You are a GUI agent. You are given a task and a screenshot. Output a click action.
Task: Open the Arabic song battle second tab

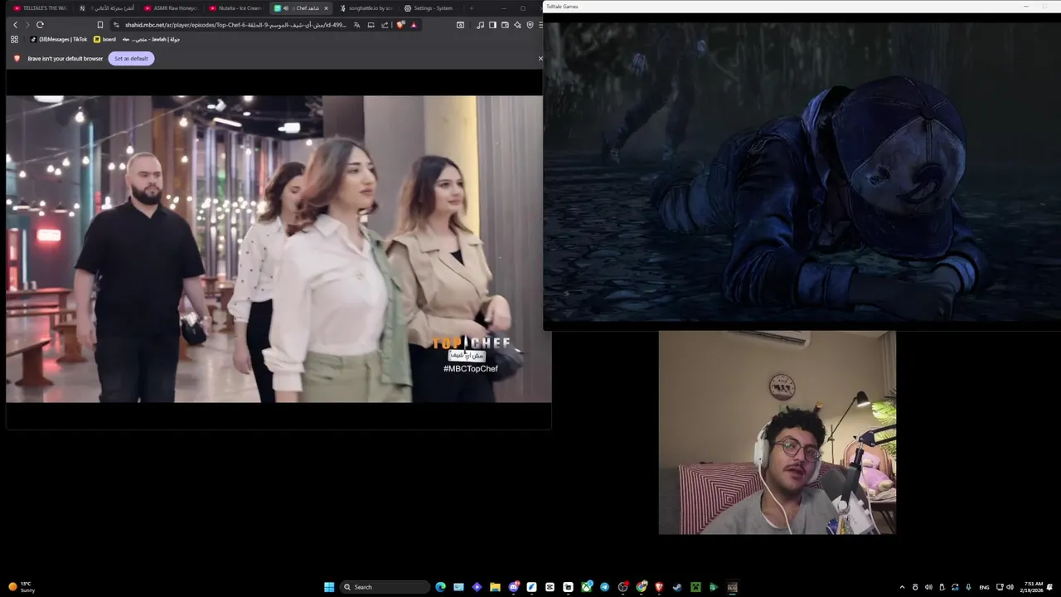tap(105, 8)
